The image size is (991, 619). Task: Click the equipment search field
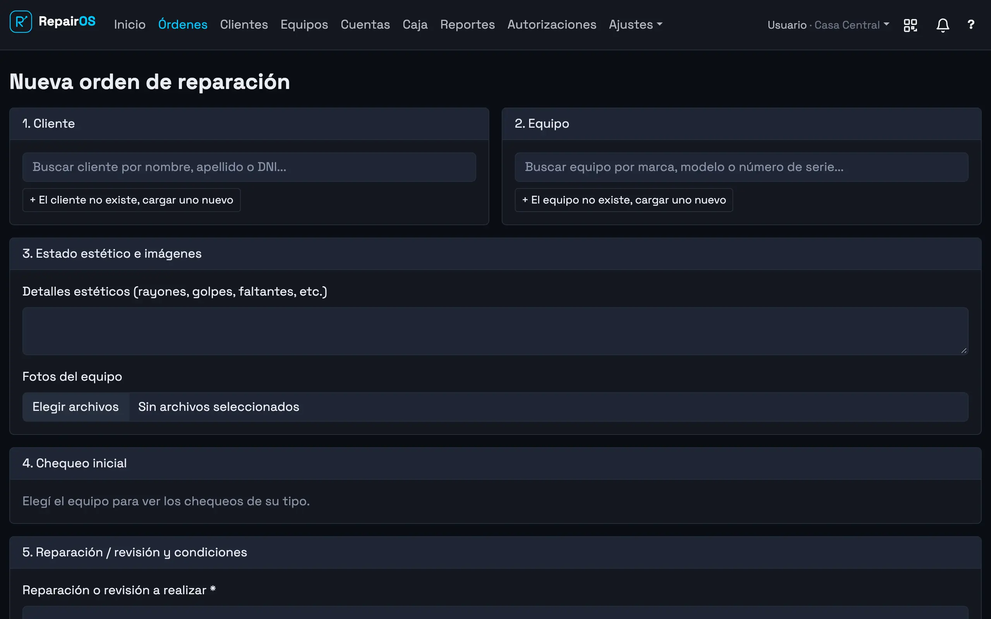[741, 167]
